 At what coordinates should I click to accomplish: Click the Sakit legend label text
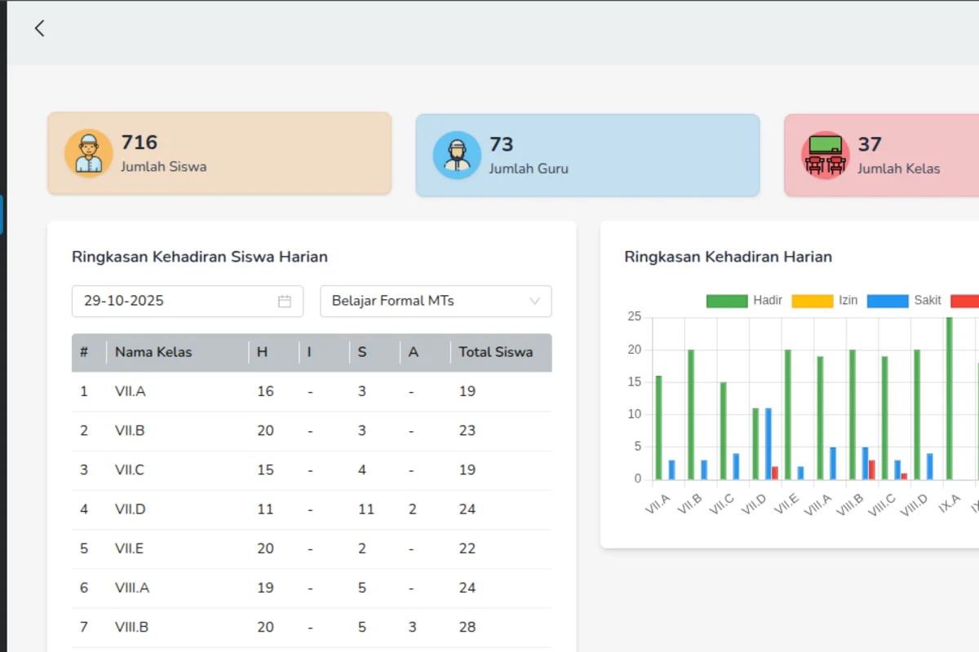coord(928,301)
